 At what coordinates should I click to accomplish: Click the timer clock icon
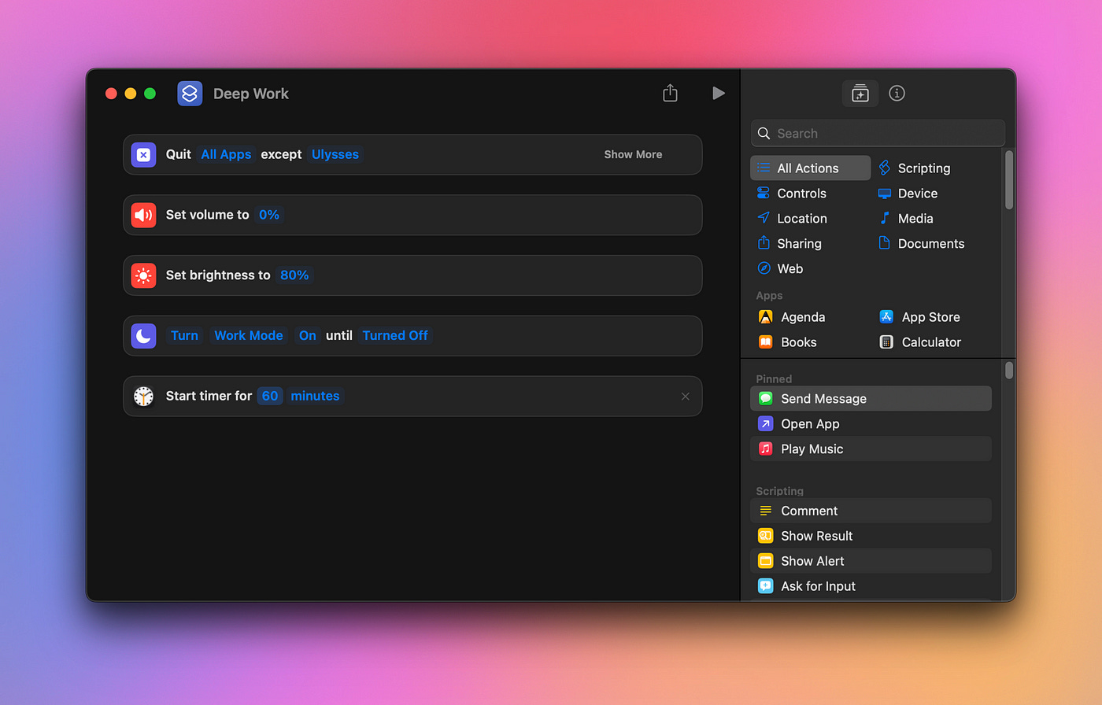tap(143, 396)
